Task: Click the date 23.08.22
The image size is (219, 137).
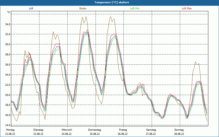Action: pos(38,134)
